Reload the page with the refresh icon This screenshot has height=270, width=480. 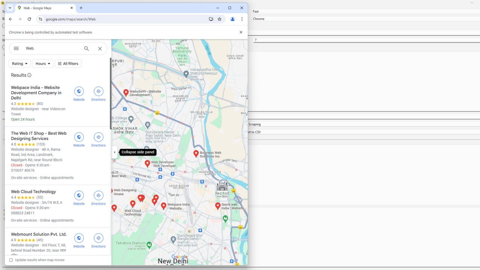click(x=29, y=19)
